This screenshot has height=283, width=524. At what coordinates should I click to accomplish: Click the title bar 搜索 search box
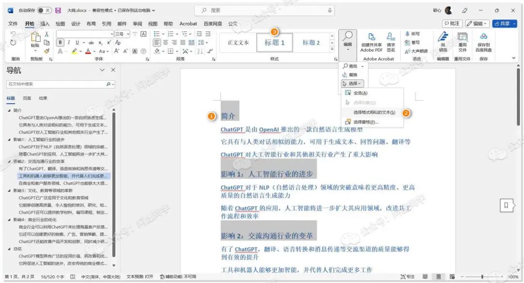(265, 10)
